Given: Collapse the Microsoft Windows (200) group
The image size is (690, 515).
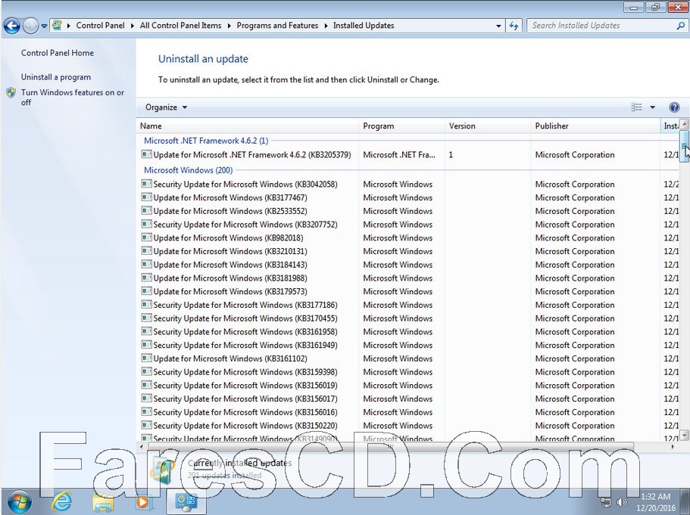Looking at the screenshot, I should tap(189, 170).
